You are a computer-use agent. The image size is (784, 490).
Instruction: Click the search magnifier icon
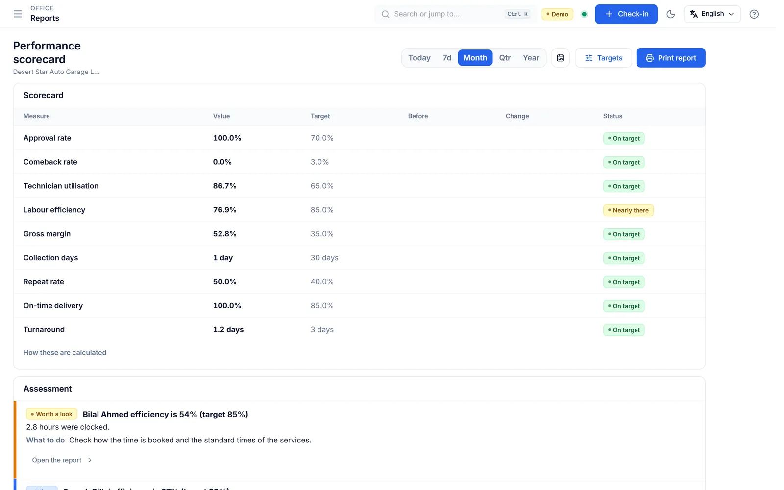point(385,14)
